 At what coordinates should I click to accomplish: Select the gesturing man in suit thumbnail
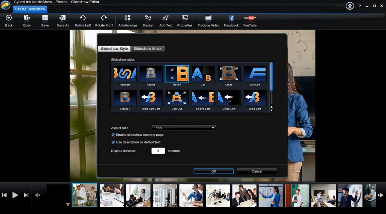[350, 195]
